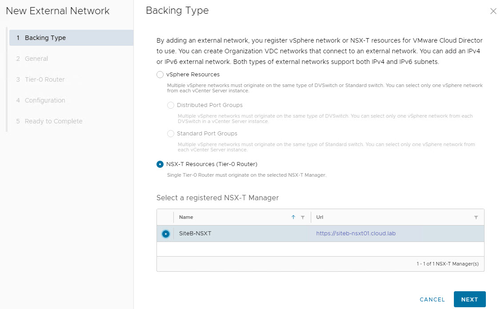
Task: Cancel the external network wizard
Action: point(432,300)
